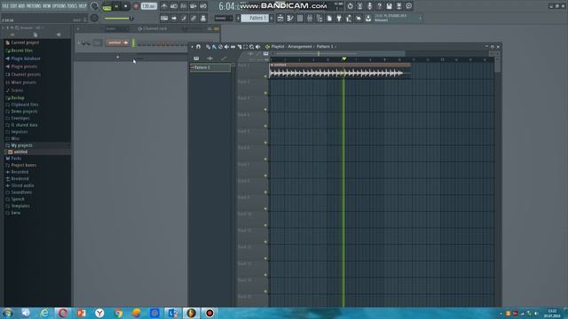Select the playlist delete tool
This screenshot has height=319, width=568.
[x=220, y=47]
